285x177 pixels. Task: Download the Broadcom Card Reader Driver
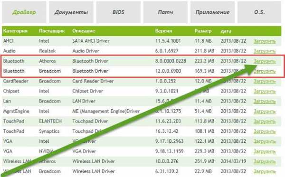(265, 81)
